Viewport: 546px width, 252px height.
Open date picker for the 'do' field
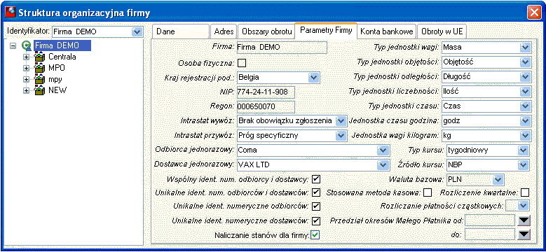[524, 235]
